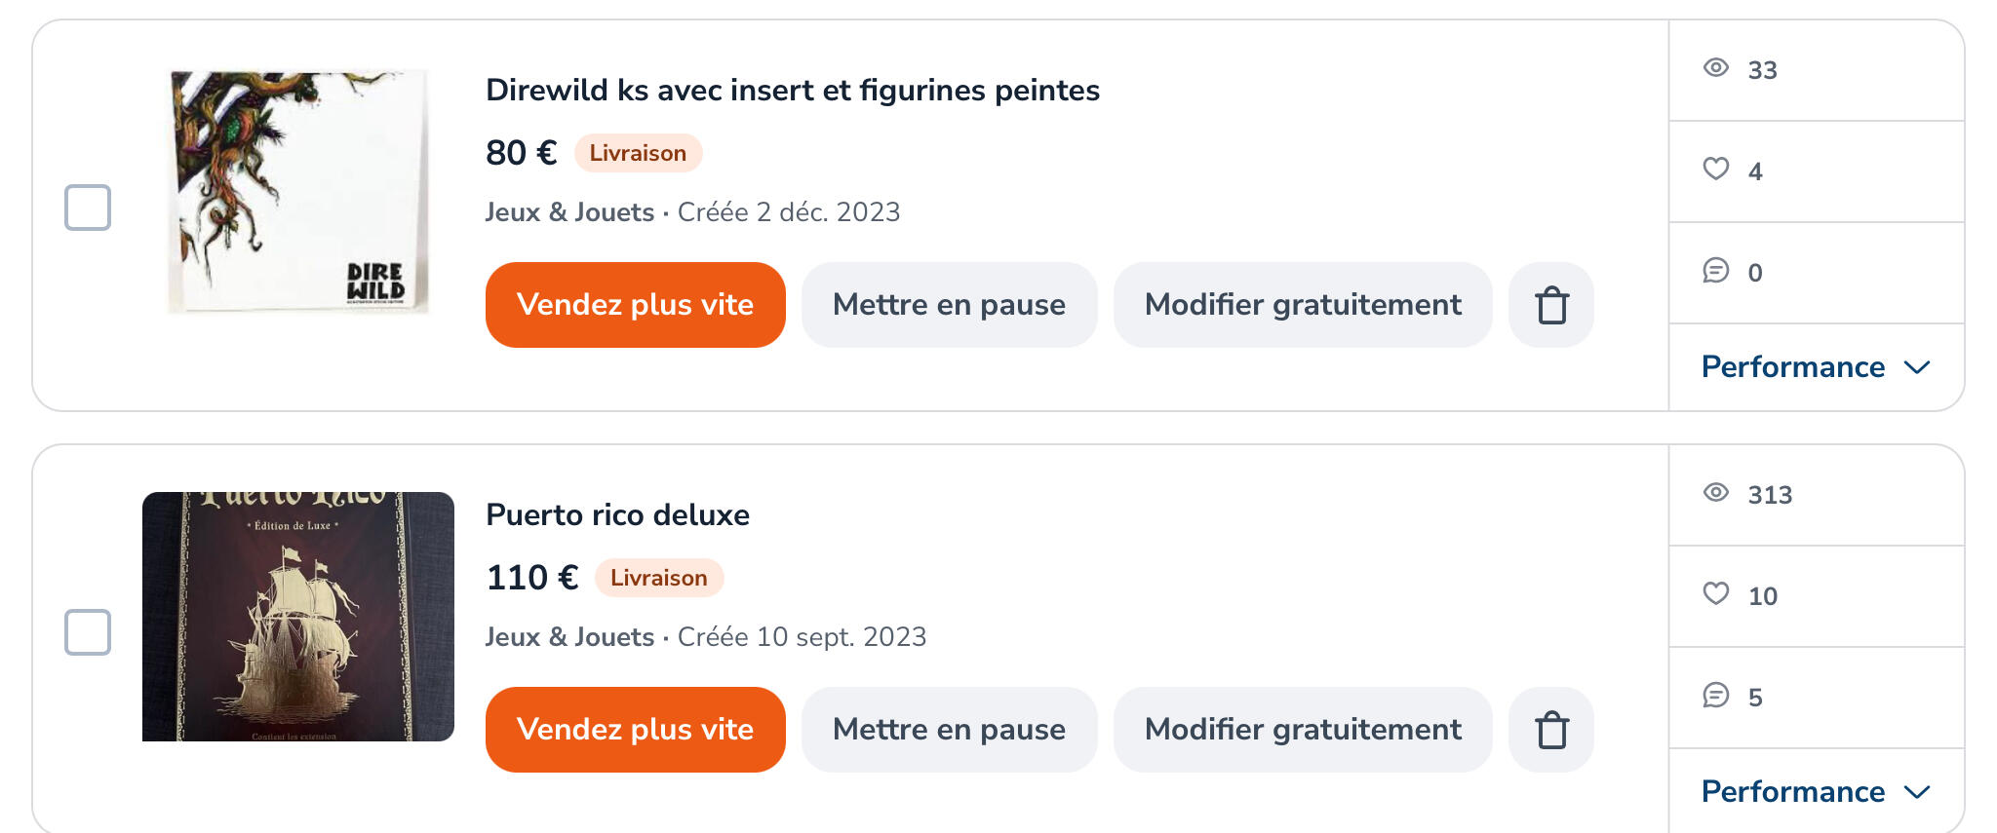Click the message icon showing 0
The image size is (1997, 833).
point(1716,271)
